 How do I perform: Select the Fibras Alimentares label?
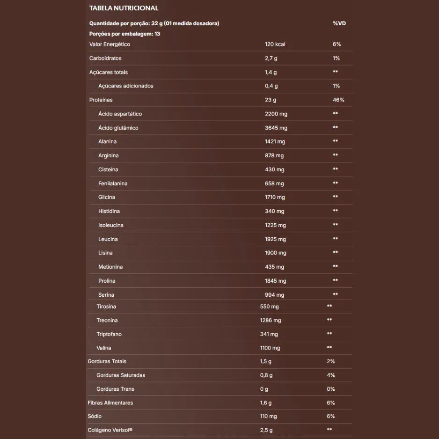point(110,403)
